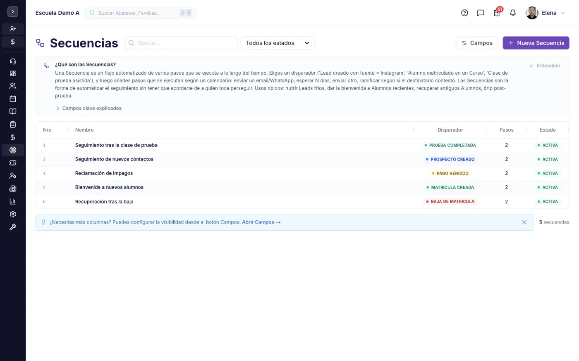The image size is (579, 361).
Task: Click the top dollar sign sidebar icon
Action: coord(13,42)
